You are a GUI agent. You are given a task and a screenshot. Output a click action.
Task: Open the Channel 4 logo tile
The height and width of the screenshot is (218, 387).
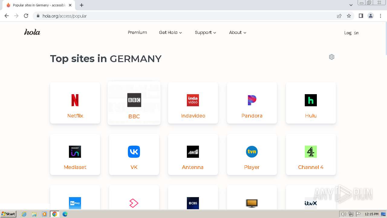(x=311, y=152)
